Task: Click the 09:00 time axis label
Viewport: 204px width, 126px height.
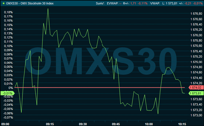Action: 5,124
